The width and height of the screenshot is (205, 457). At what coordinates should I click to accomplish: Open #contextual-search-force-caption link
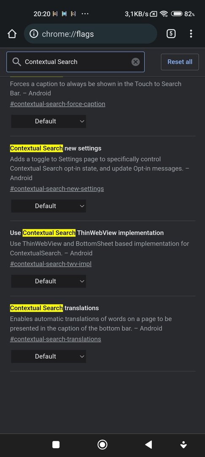[x=57, y=104]
